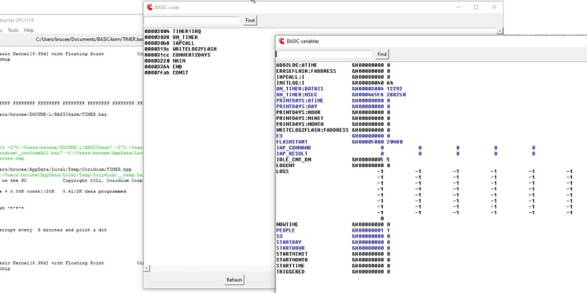The height and width of the screenshot is (293, 587).
Task: Open the Tools menu
Action: point(13,30)
